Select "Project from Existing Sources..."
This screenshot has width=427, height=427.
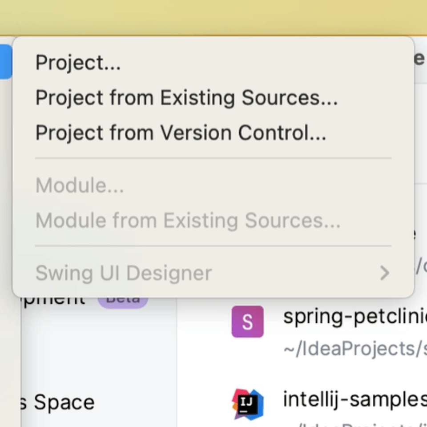point(186,97)
